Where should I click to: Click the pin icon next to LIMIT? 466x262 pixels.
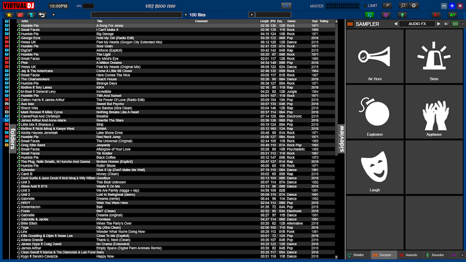pos(387,6)
